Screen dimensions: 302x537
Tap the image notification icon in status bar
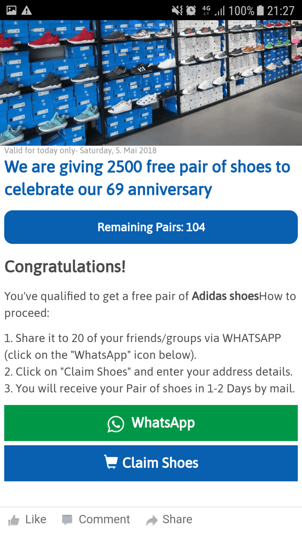pyautogui.click(x=11, y=10)
